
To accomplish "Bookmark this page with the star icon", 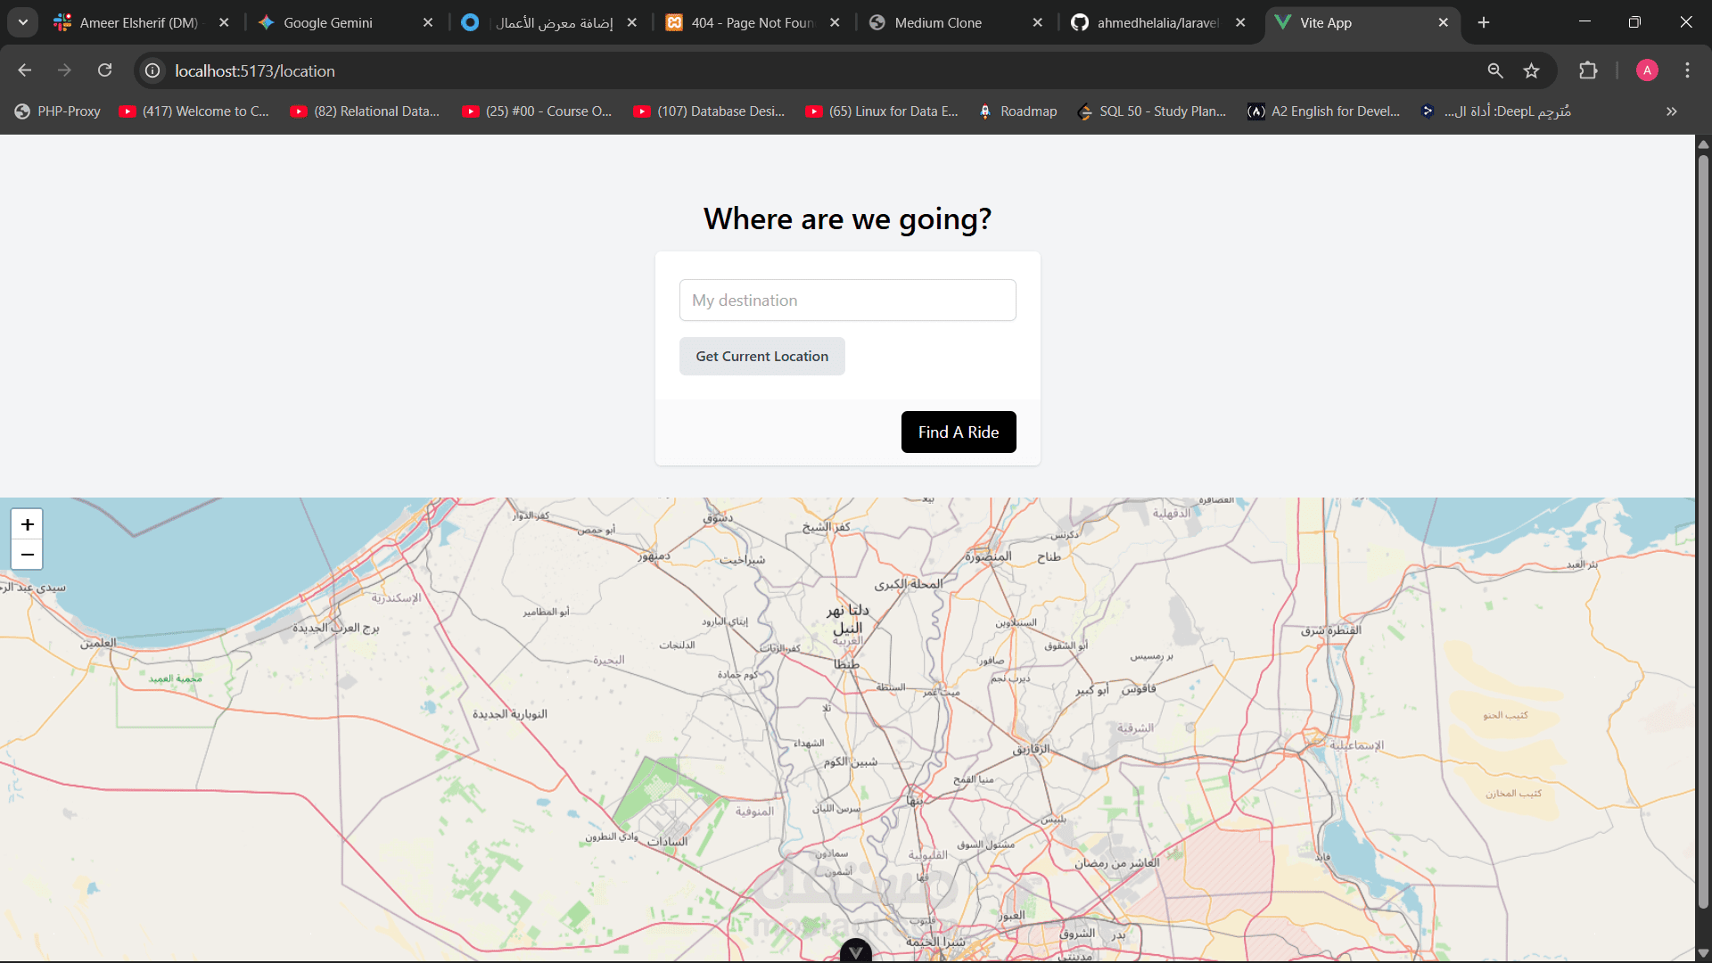I will pyautogui.click(x=1531, y=70).
